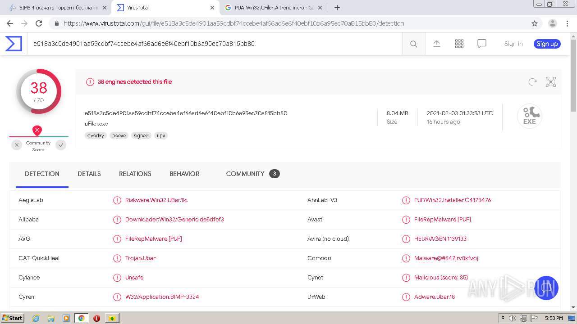Open the Start menu

[12, 318]
